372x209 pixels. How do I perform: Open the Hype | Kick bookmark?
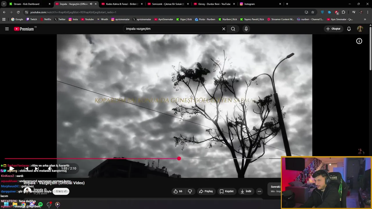tap(184, 19)
